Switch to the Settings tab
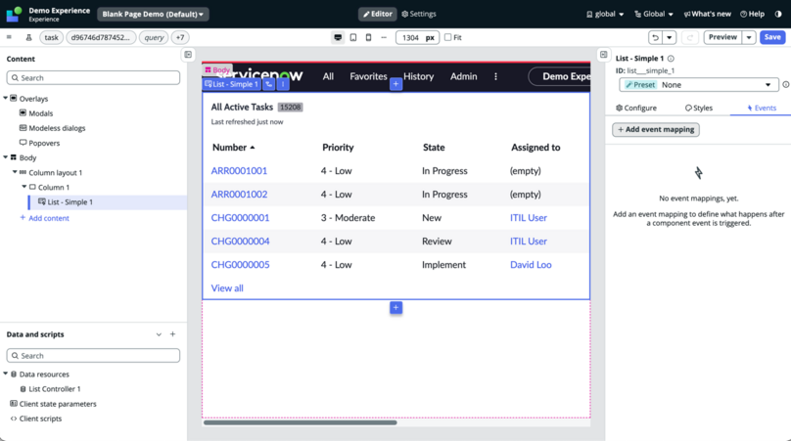This screenshot has width=791, height=441. (419, 14)
